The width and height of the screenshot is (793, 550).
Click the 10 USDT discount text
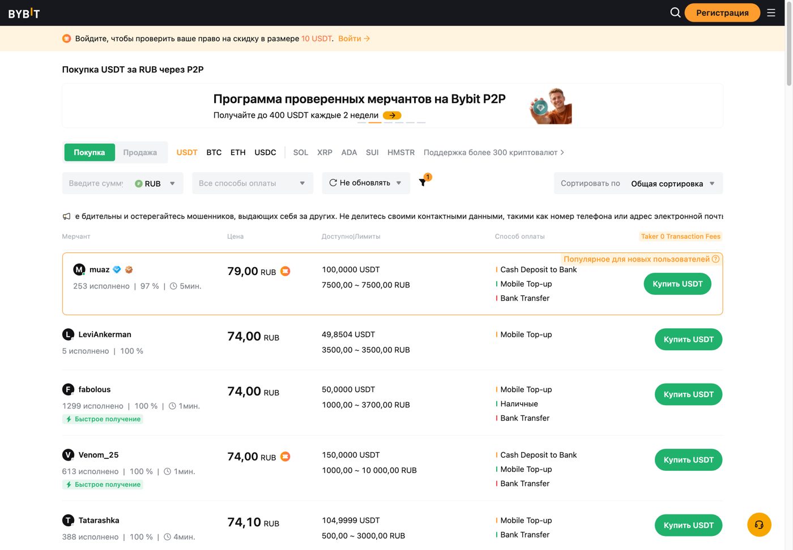(x=317, y=38)
